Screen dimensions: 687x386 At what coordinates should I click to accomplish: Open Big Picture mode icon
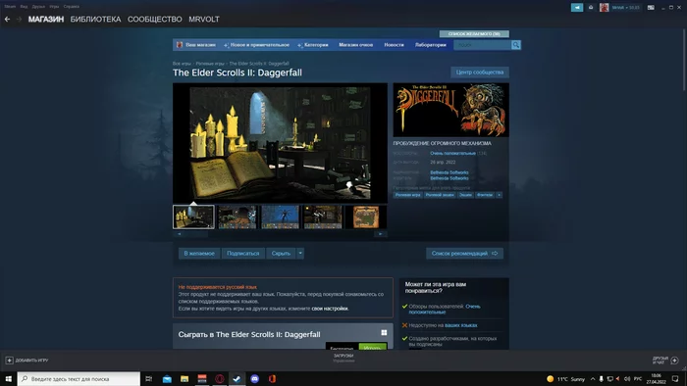click(651, 8)
